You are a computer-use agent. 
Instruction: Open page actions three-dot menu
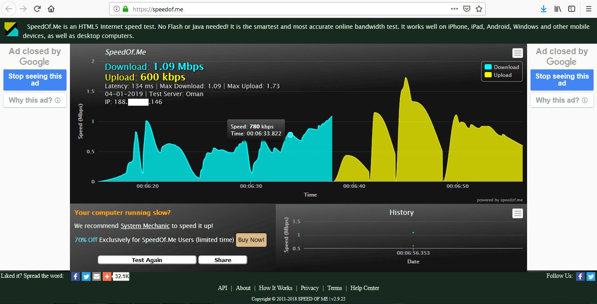[455, 9]
